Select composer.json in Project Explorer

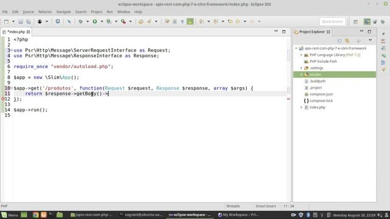(321, 94)
